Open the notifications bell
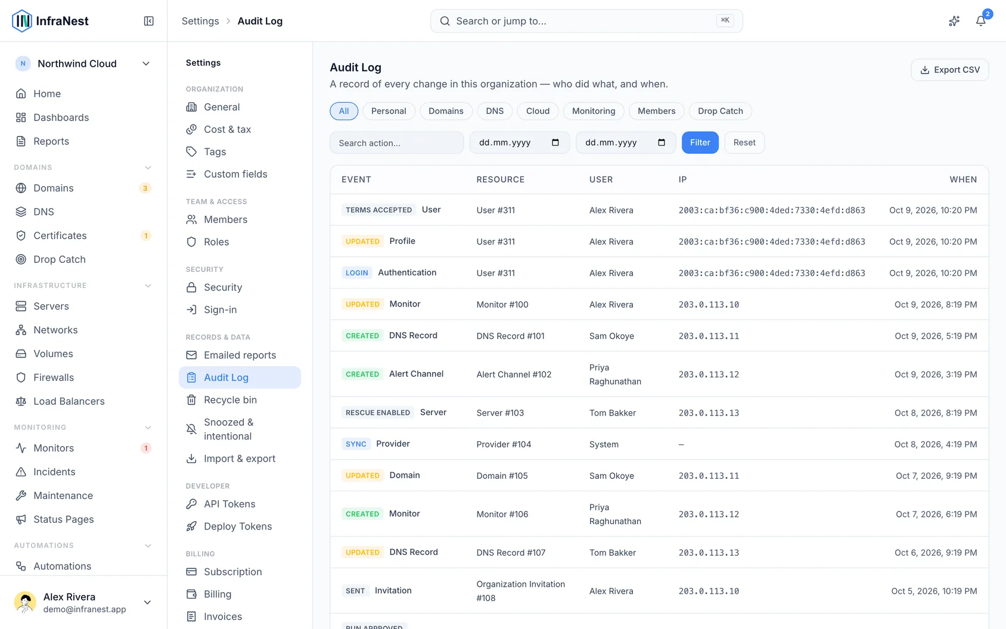The width and height of the screenshot is (1006, 629). click(x=980, y=21)
